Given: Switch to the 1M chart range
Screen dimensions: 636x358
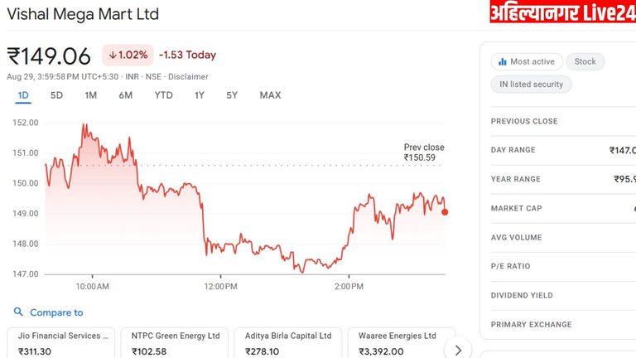Looking at the screenshot, I should coord(91,95).
